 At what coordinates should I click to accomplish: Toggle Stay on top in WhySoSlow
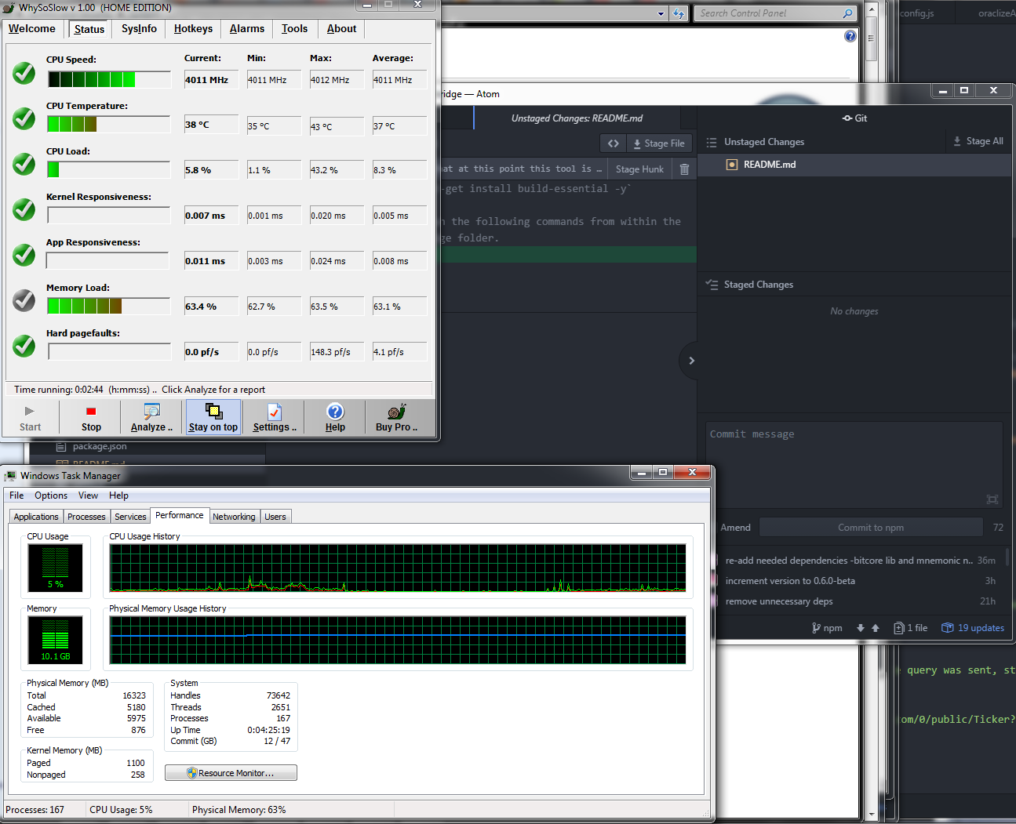pos(213,417)
